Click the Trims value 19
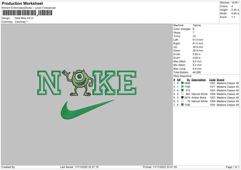Image resolution: width=241 pixels, height=170 pixels. coord(194,36)
